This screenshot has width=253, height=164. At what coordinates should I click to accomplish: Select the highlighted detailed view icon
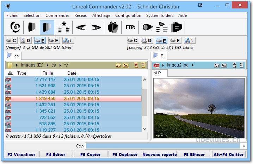tap(47, 27)
